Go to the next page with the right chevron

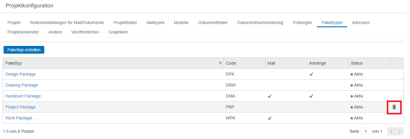coord(400,131)
